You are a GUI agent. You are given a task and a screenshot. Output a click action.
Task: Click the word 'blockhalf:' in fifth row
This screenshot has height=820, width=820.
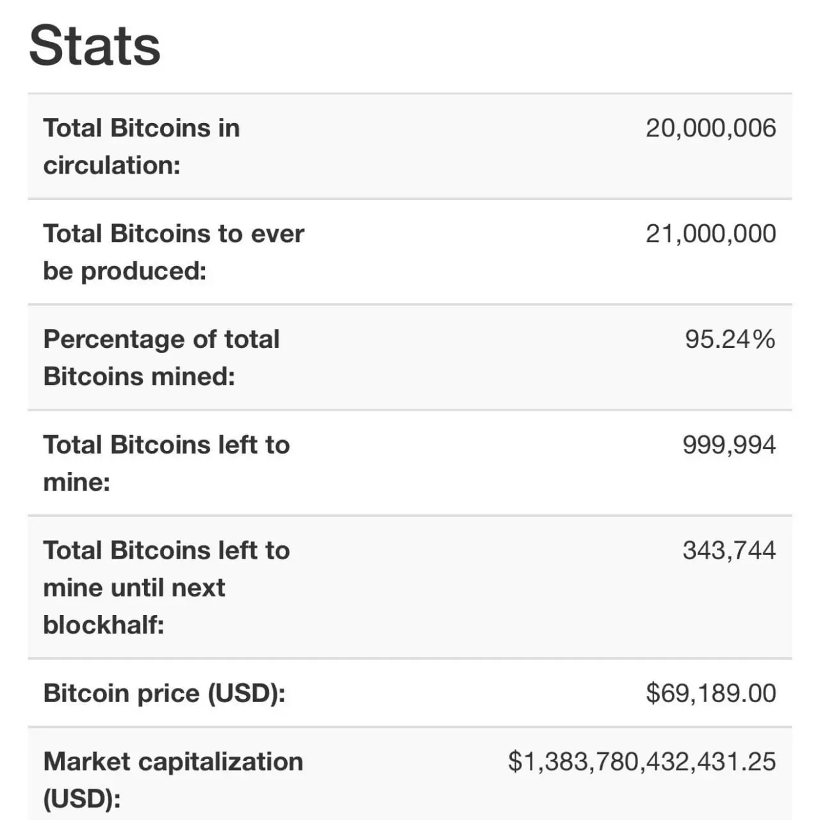(x=104, y=625)
